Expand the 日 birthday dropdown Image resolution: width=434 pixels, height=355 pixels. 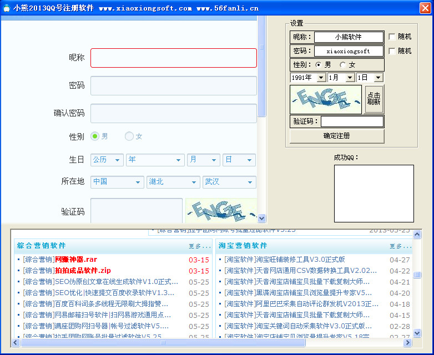point(239,160)
